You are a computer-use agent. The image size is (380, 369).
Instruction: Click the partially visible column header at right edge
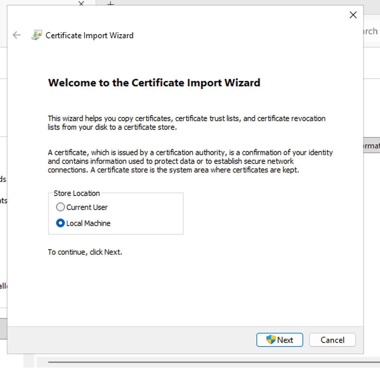pos(372,146)
